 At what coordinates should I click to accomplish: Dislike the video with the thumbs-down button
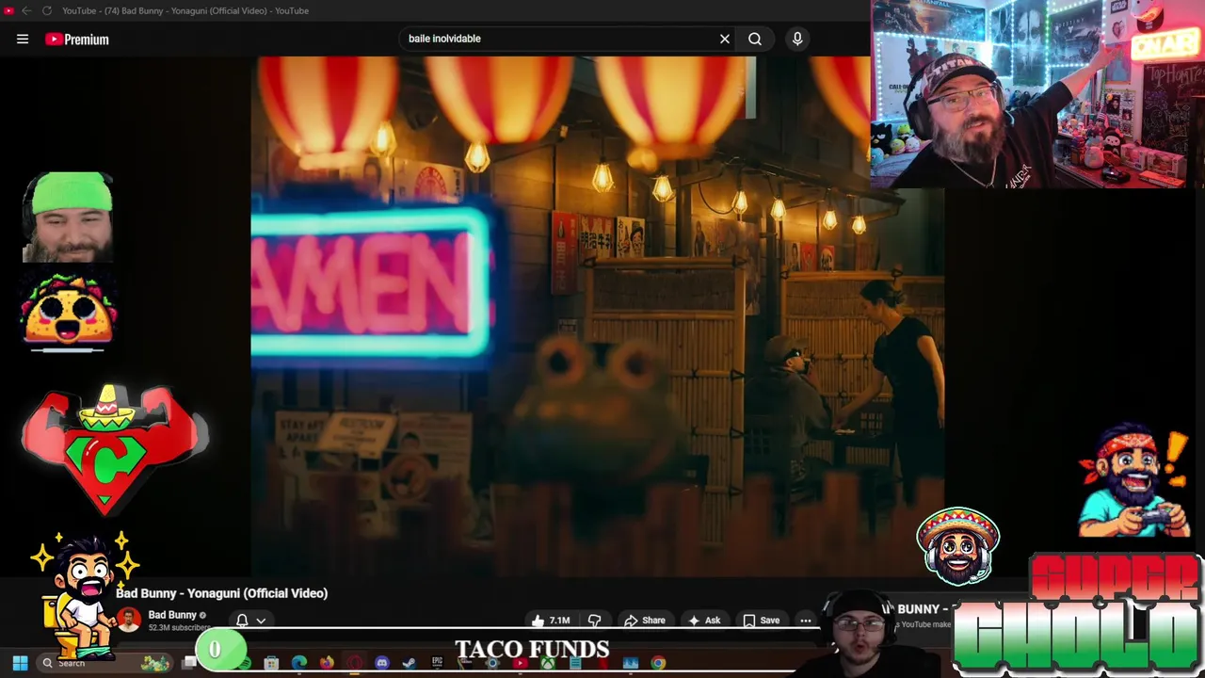click(594, 621)
